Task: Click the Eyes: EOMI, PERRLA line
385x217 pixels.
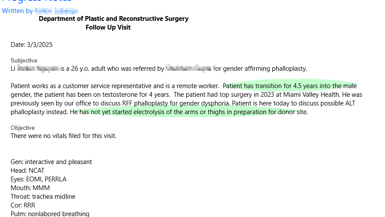Action: point(39,179)
